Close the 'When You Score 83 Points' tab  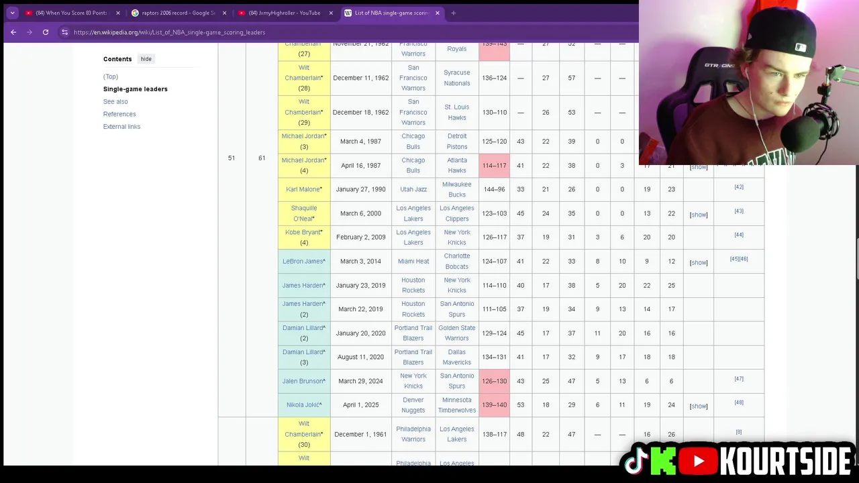click(117, 13)
